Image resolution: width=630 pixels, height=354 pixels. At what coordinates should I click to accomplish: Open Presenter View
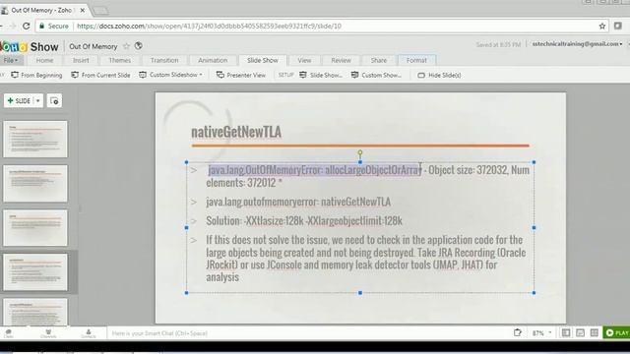click(241, 75)
